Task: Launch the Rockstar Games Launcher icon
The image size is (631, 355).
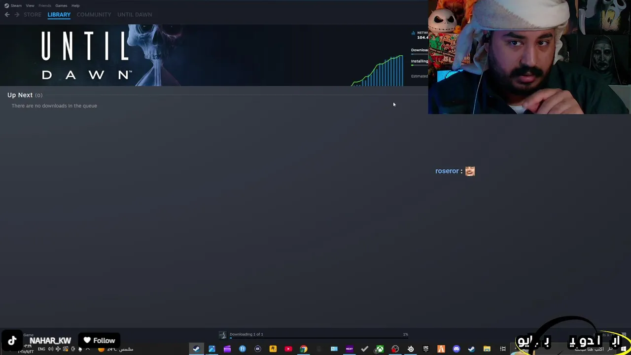Action: click(x=273, y=349)
